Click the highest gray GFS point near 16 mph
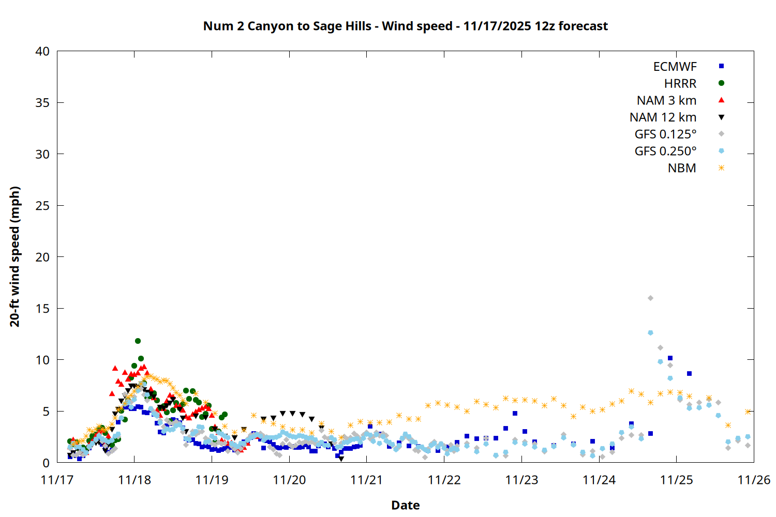 (650, 298)
